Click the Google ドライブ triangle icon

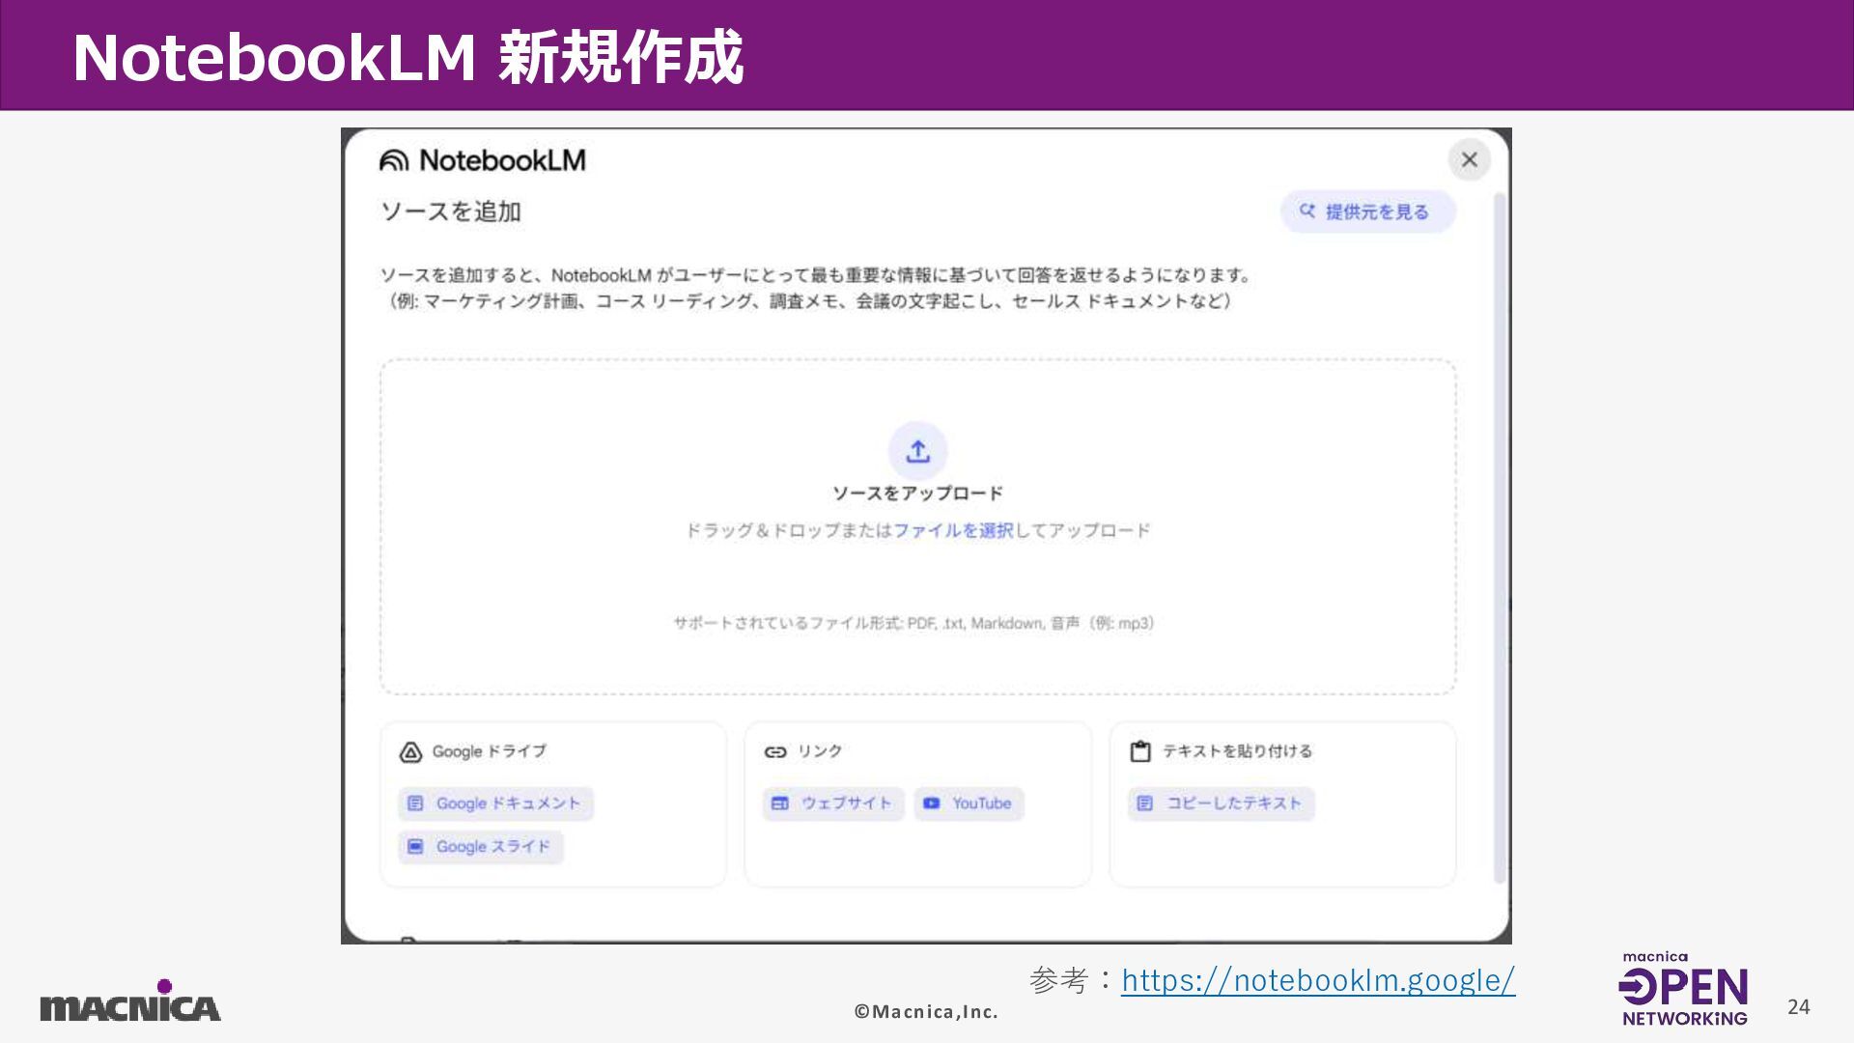410,752
